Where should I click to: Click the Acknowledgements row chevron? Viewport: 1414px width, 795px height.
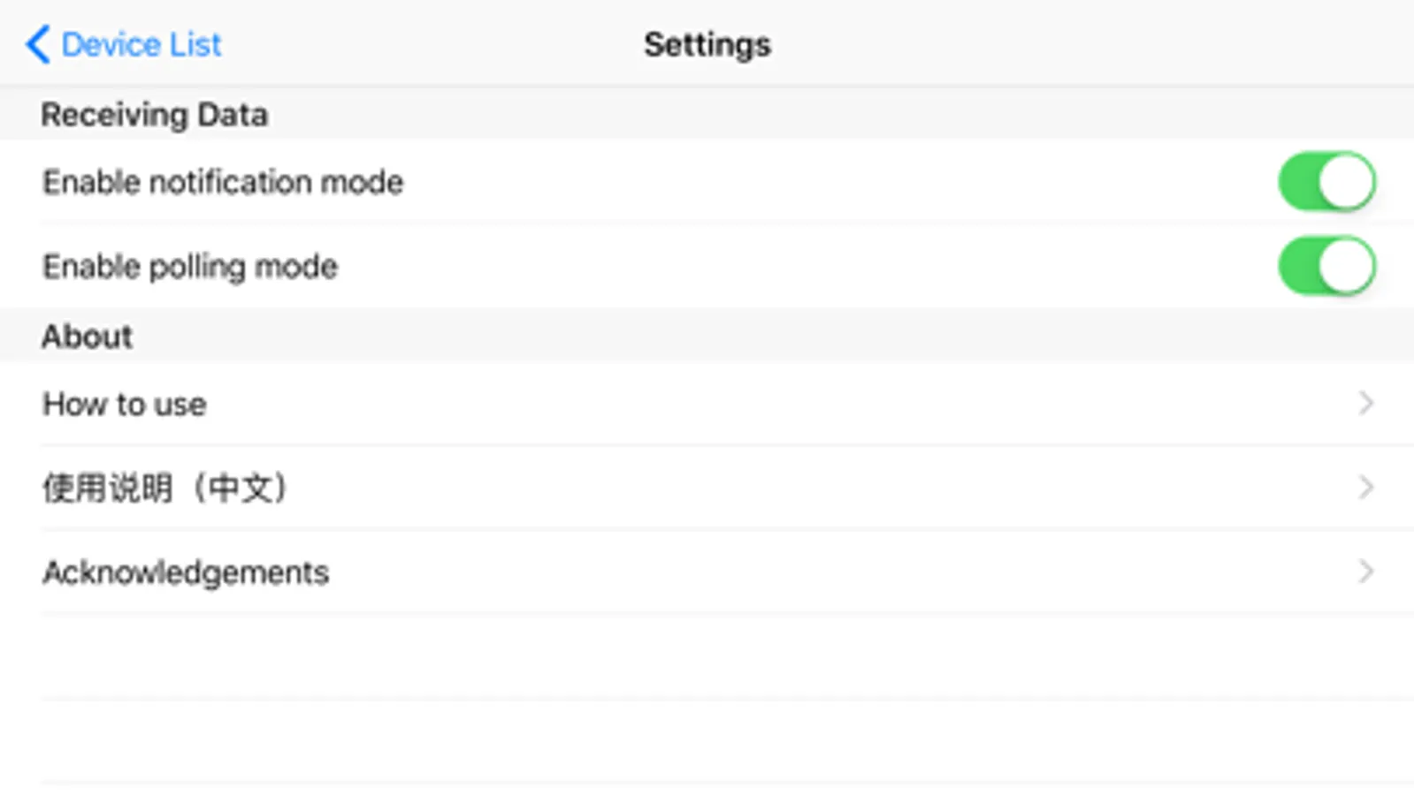1365,572
